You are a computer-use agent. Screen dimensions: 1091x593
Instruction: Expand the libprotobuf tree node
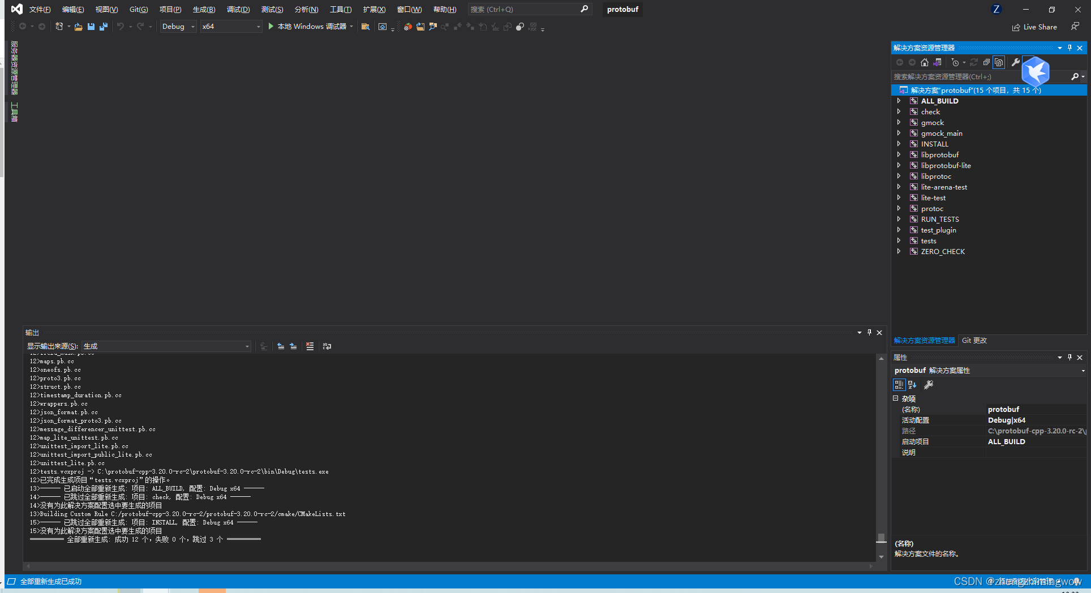click(x=899, y=154)
